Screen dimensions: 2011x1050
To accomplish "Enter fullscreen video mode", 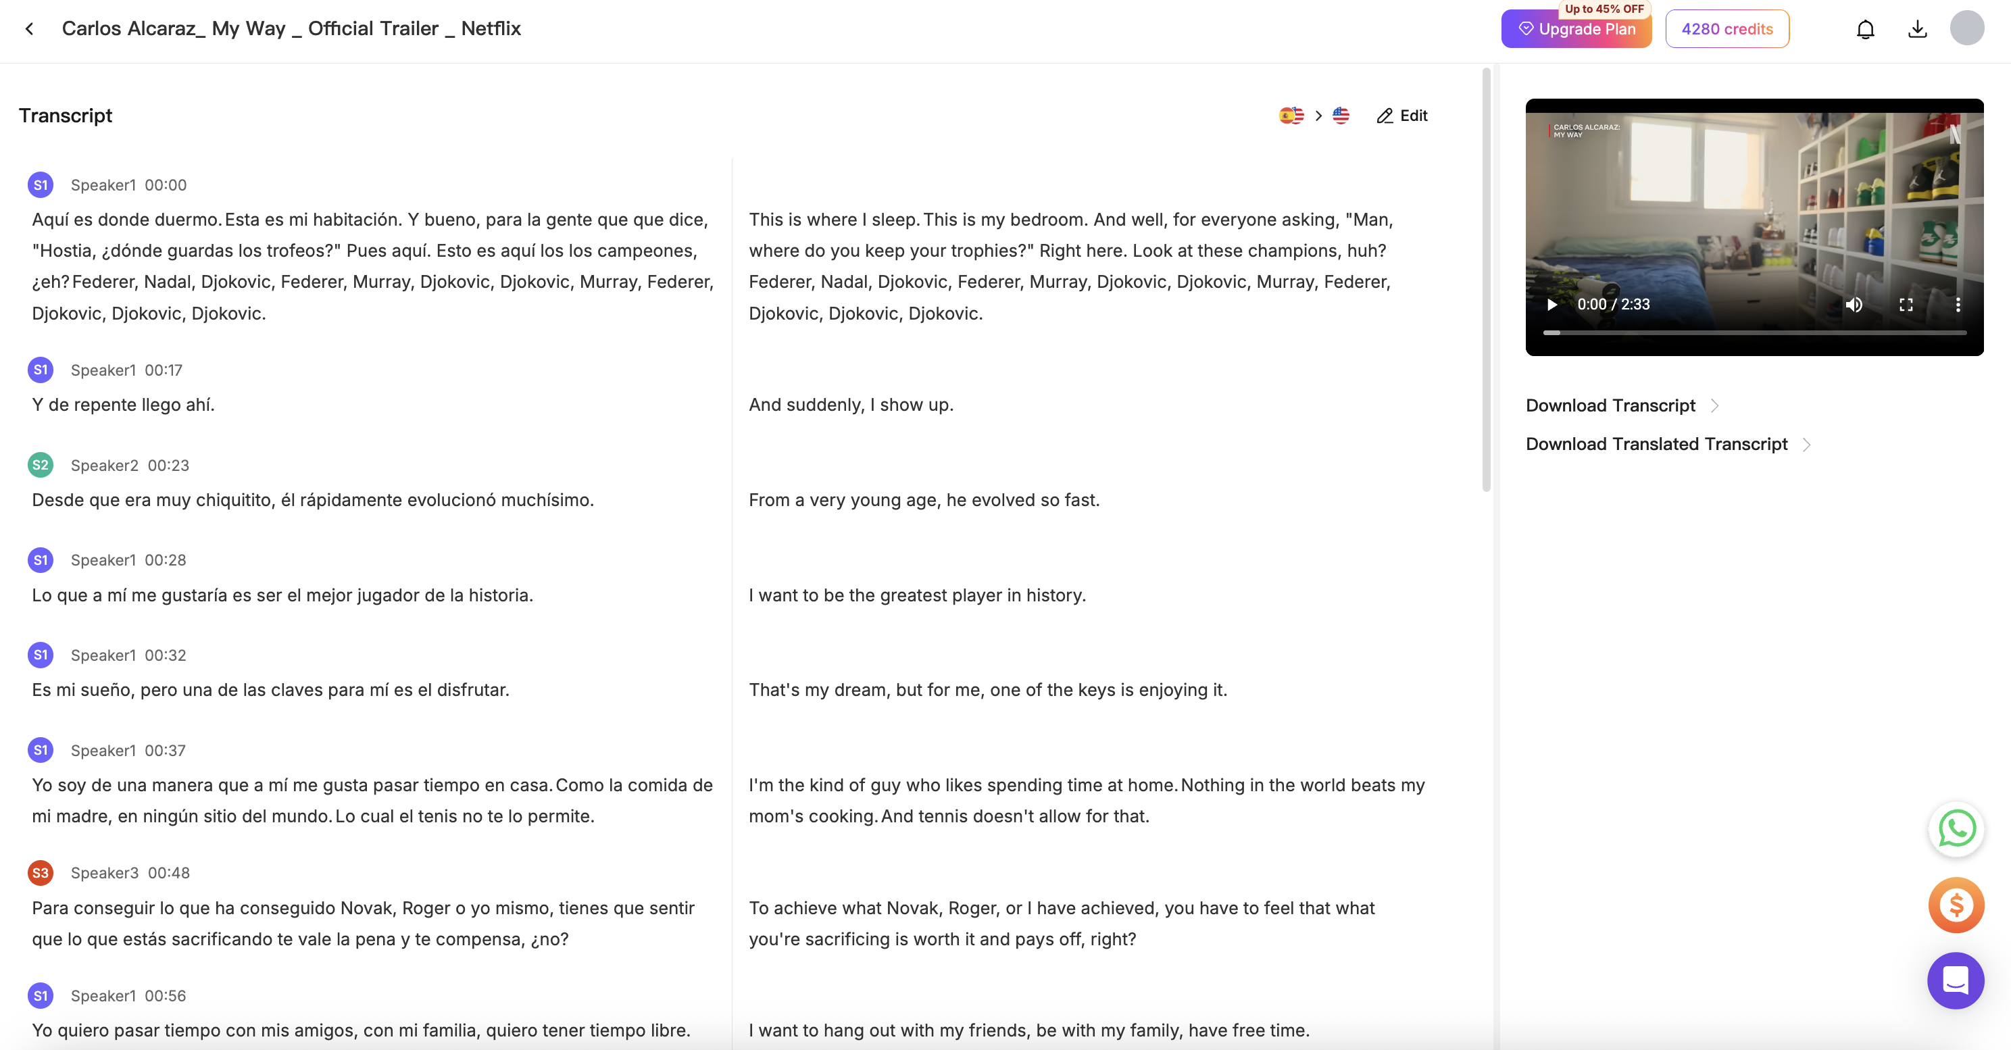I will (x=1906, y=305).
